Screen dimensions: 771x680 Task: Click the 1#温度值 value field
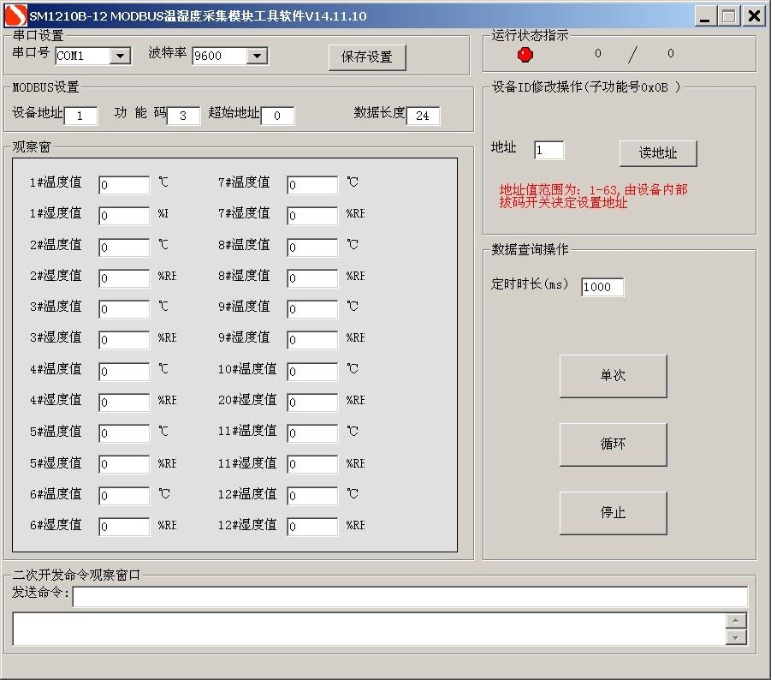click(x=124, y=185)
